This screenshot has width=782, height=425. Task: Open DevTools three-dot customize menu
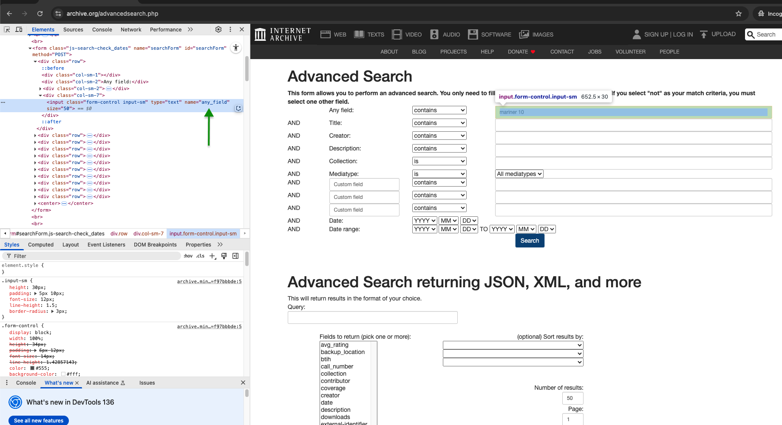(230, 29)
